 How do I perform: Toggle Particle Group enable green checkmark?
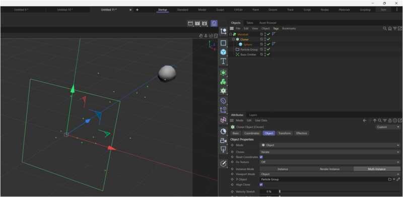coord(268,49)
